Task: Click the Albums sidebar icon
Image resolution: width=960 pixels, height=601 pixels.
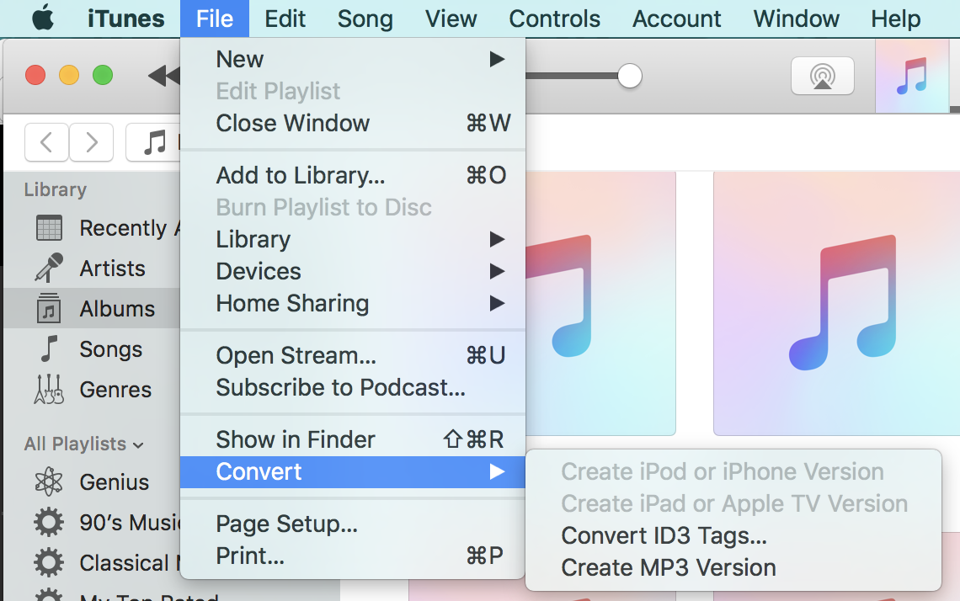Action: 49,308
